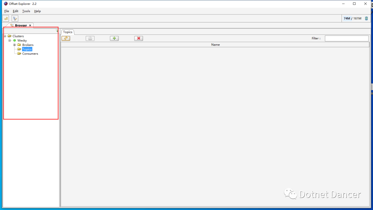Select Wesky cluster label in tree
This screenshot has height=210, width=373.
pyautogui.click(x=22, y=40)
